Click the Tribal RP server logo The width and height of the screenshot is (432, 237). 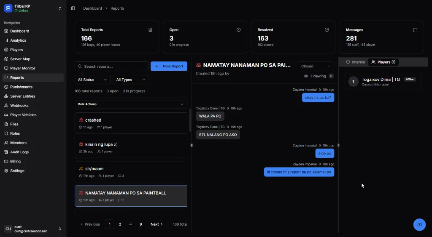[8, 8]
